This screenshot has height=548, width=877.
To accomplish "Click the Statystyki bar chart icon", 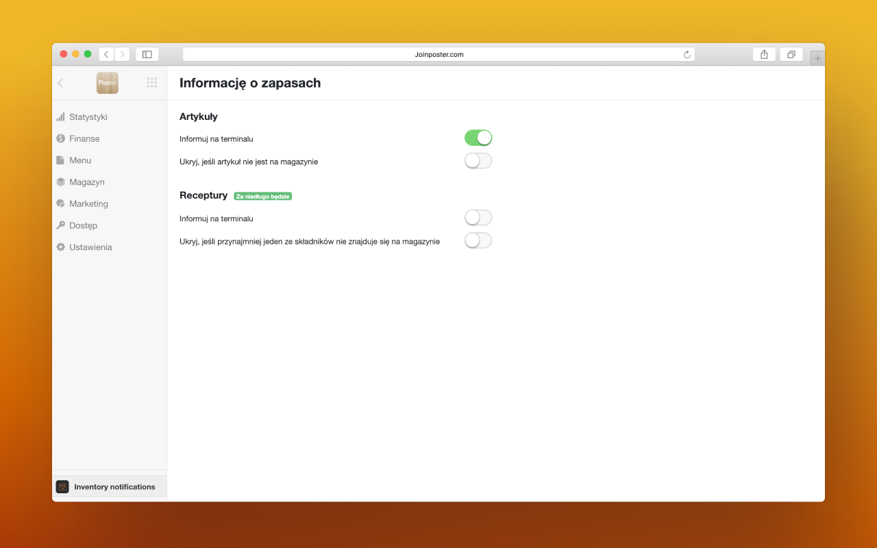I will pos(60,117).
